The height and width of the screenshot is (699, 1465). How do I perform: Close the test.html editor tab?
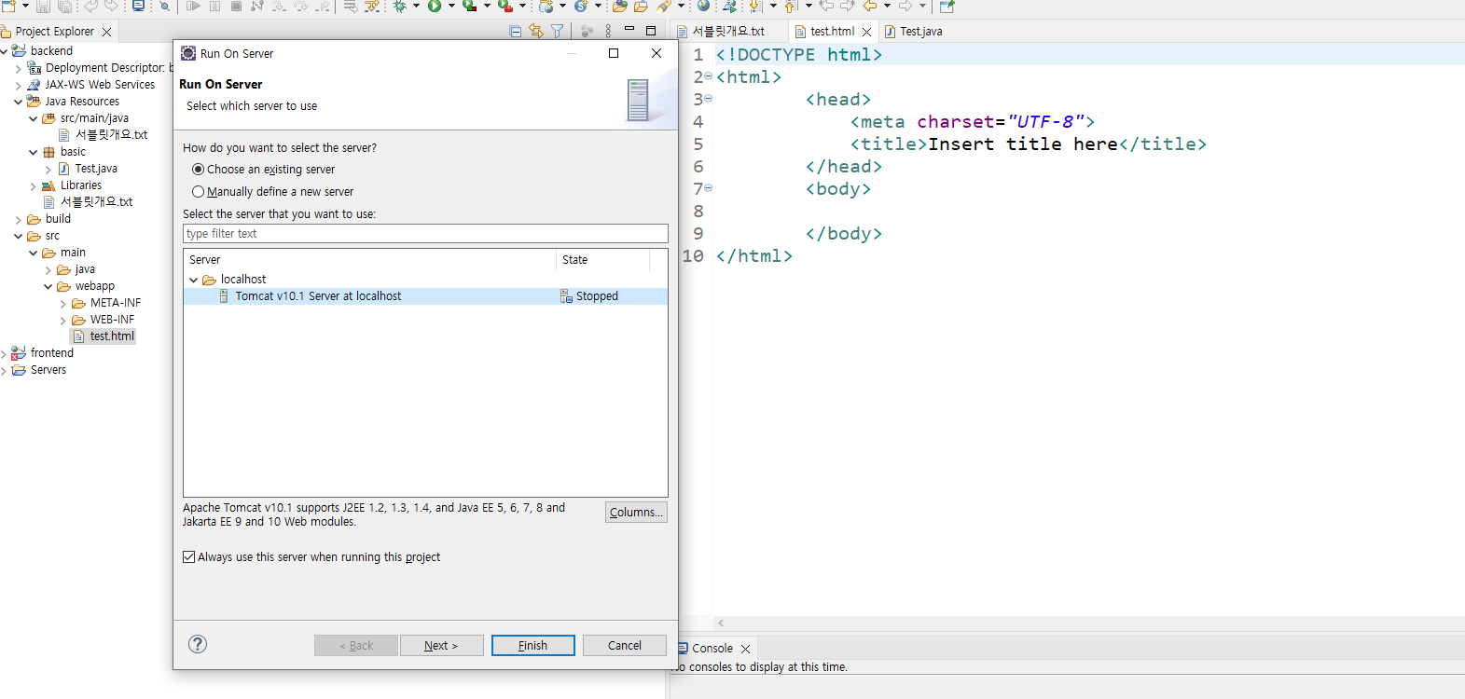pos(866,32)
